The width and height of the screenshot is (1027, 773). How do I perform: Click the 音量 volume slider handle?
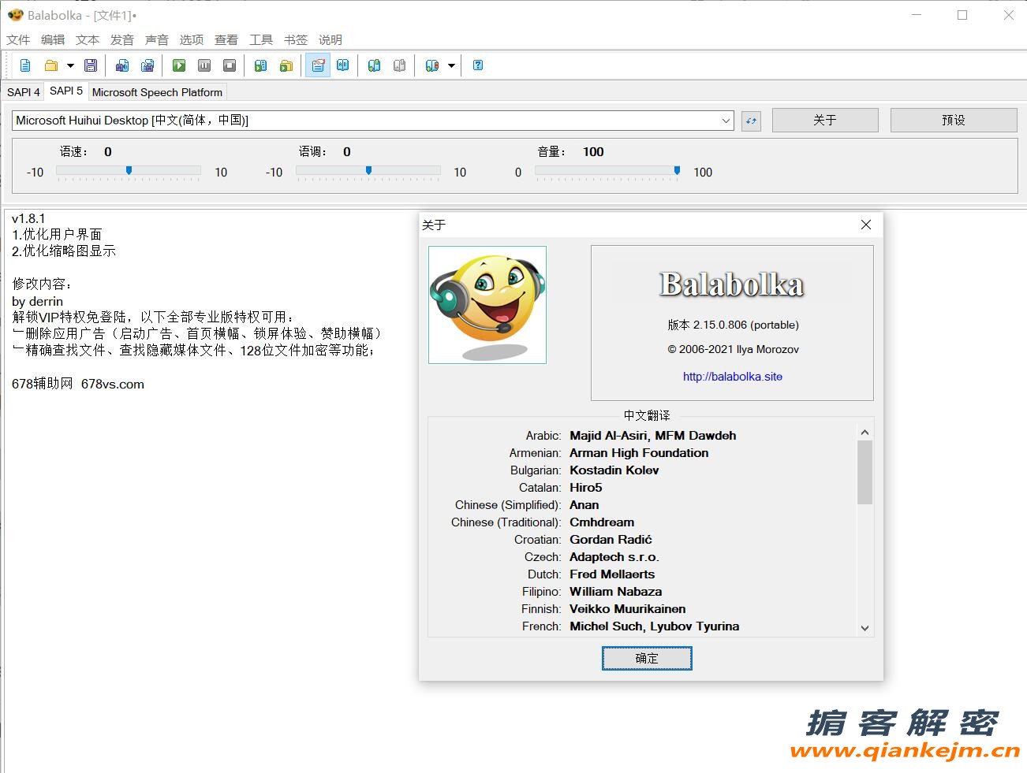click(x=677, y=170)
